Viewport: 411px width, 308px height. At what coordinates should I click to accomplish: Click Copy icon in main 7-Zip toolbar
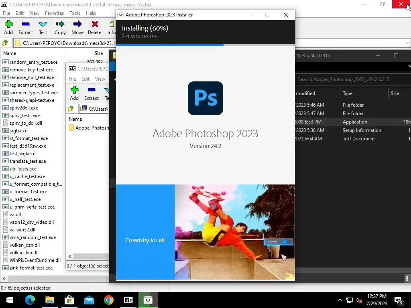(60, 24)
